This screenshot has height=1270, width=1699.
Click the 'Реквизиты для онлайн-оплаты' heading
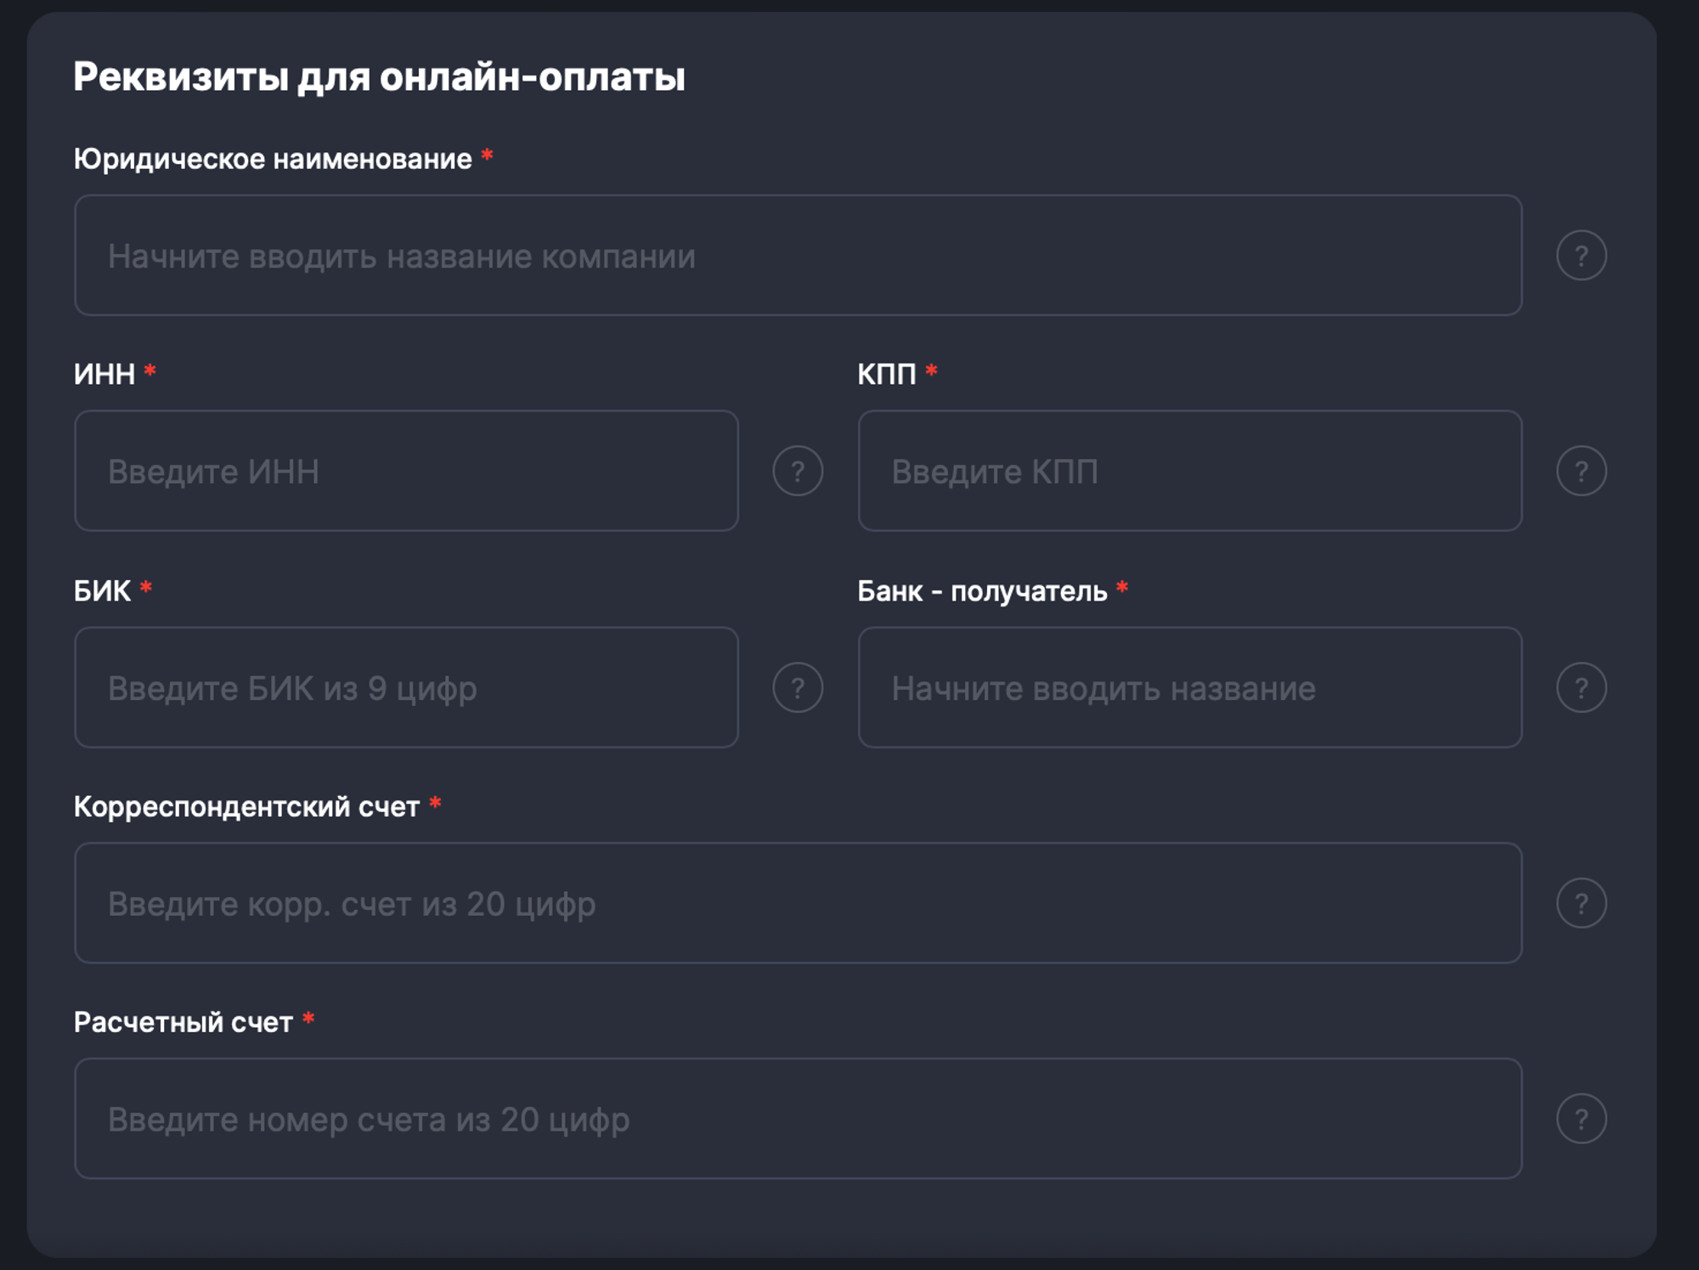(379, 76)
